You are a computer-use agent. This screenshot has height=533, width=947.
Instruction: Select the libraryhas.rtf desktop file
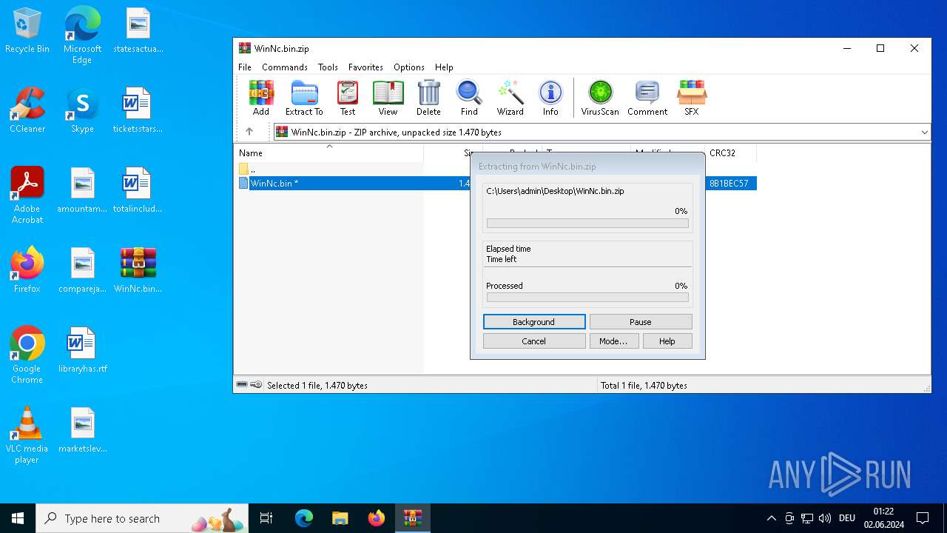pos(82,350)
